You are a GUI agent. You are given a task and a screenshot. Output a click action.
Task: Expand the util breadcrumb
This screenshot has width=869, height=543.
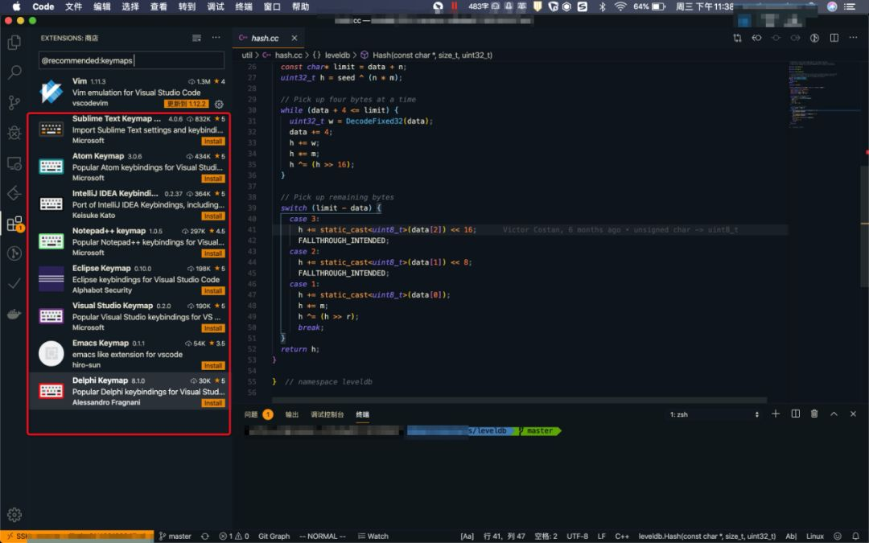coord(247,55)
